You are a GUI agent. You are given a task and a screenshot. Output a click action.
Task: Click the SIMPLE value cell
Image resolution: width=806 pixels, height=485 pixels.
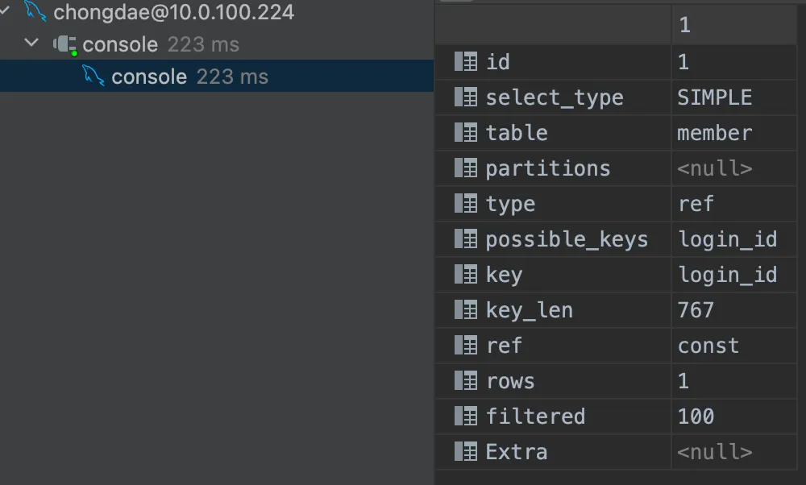pyautogui.click(x=715, y=97)
